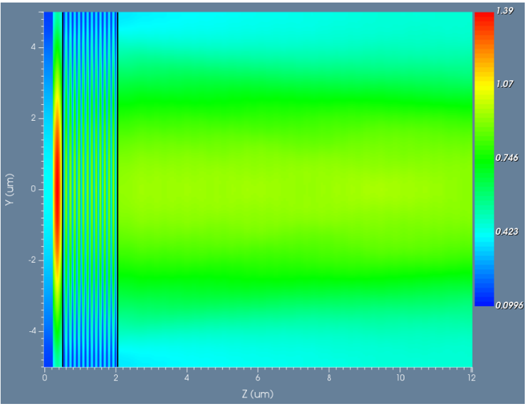Click the -4 tick label on Y axis
The width and height of the screenshot is (526, 409).
tap(32, 331)
